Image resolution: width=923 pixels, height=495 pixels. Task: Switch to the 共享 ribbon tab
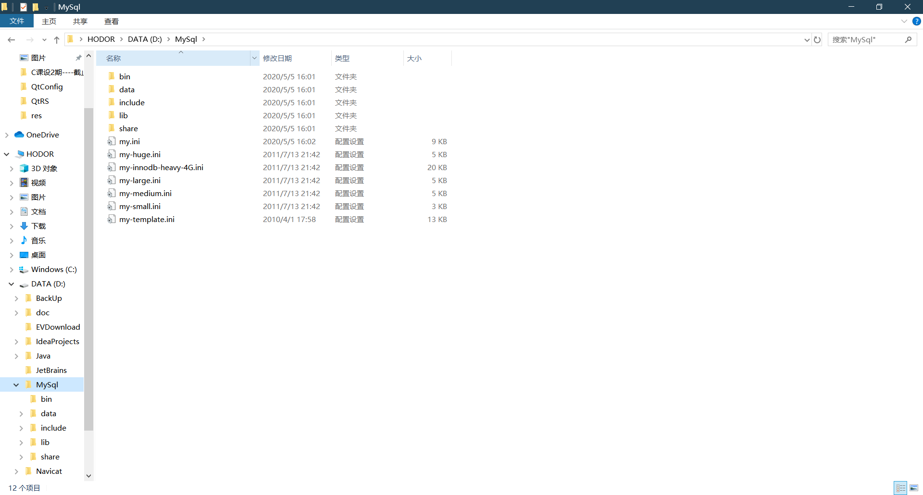[x=80, y=21]
